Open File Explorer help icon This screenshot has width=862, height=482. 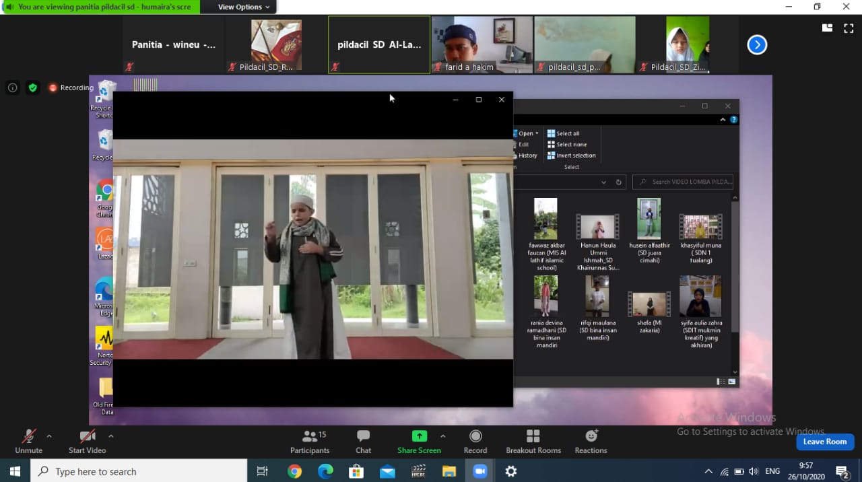tap(733, 120)
